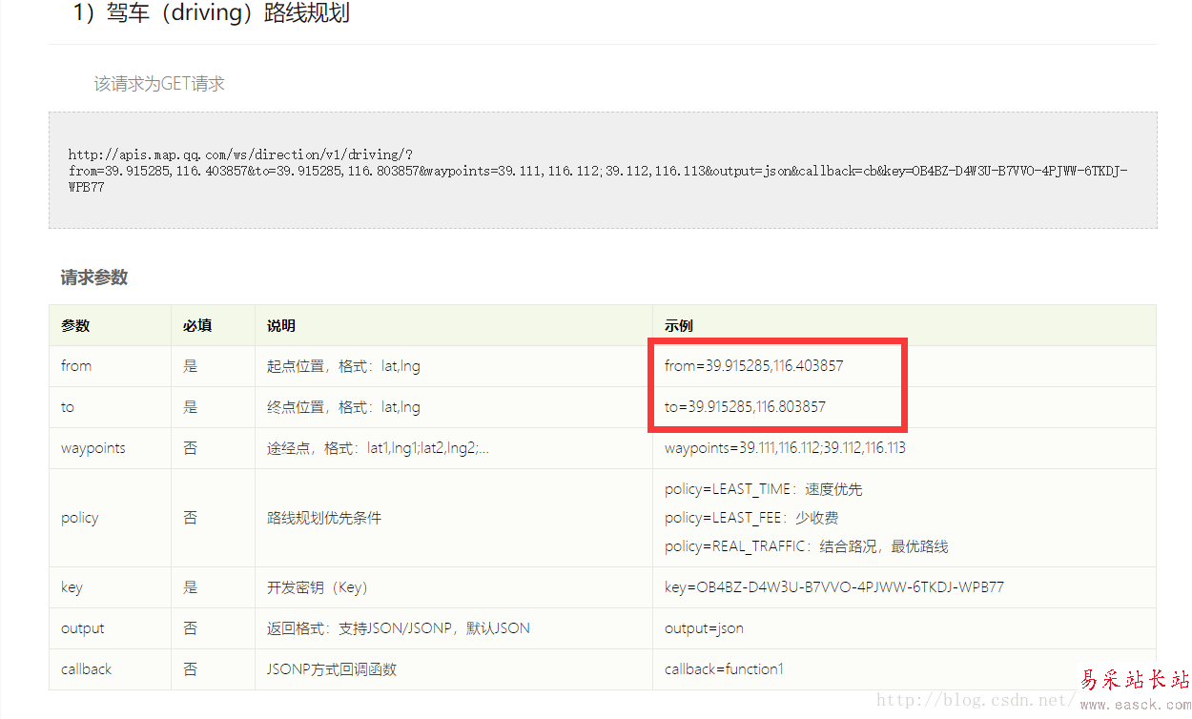The image size is (1192, 719).
Task: Click the request URL code block
Action: 603,171
